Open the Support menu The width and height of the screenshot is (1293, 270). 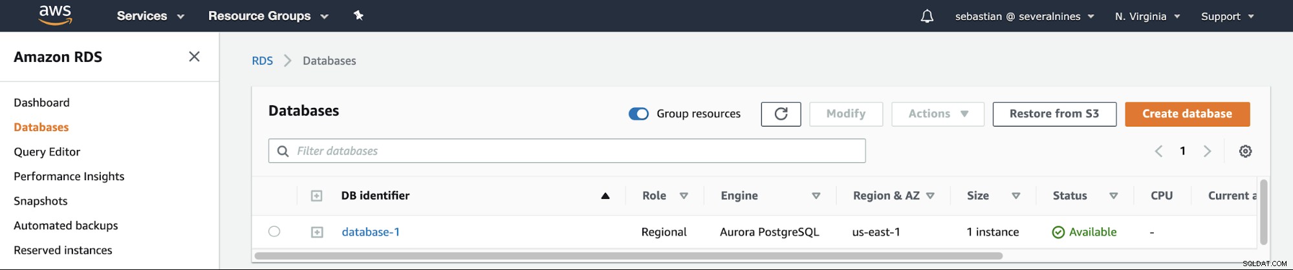[1227, 16]
